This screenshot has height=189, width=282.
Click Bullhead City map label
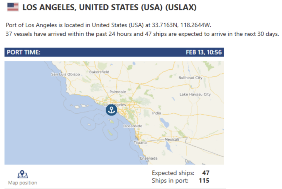click(190, 78)
